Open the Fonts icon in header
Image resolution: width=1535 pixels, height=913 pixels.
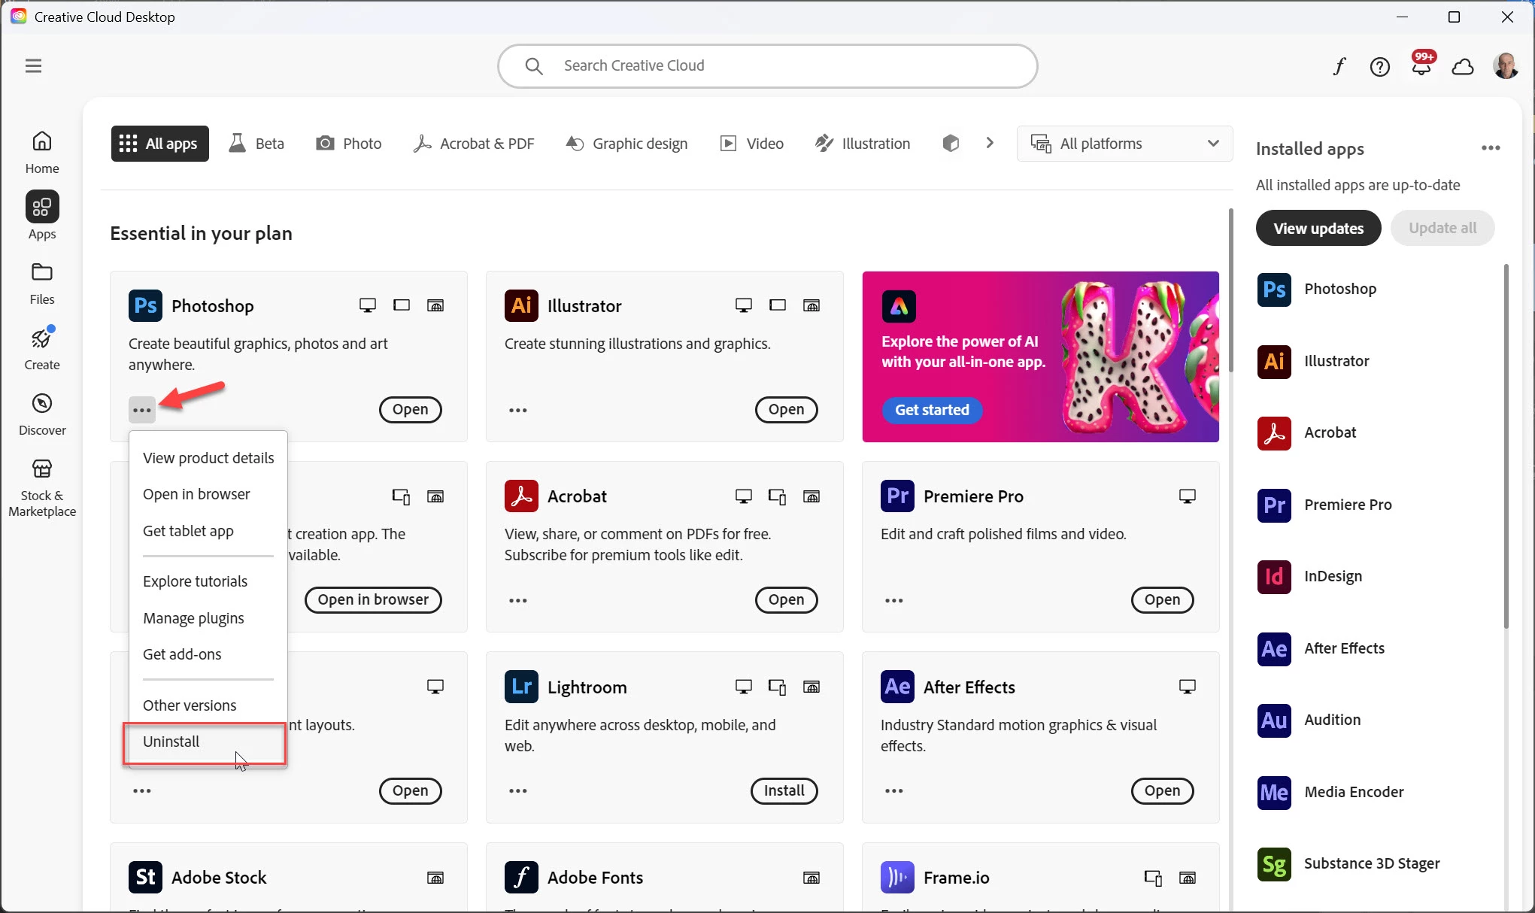pos(1339,67)
